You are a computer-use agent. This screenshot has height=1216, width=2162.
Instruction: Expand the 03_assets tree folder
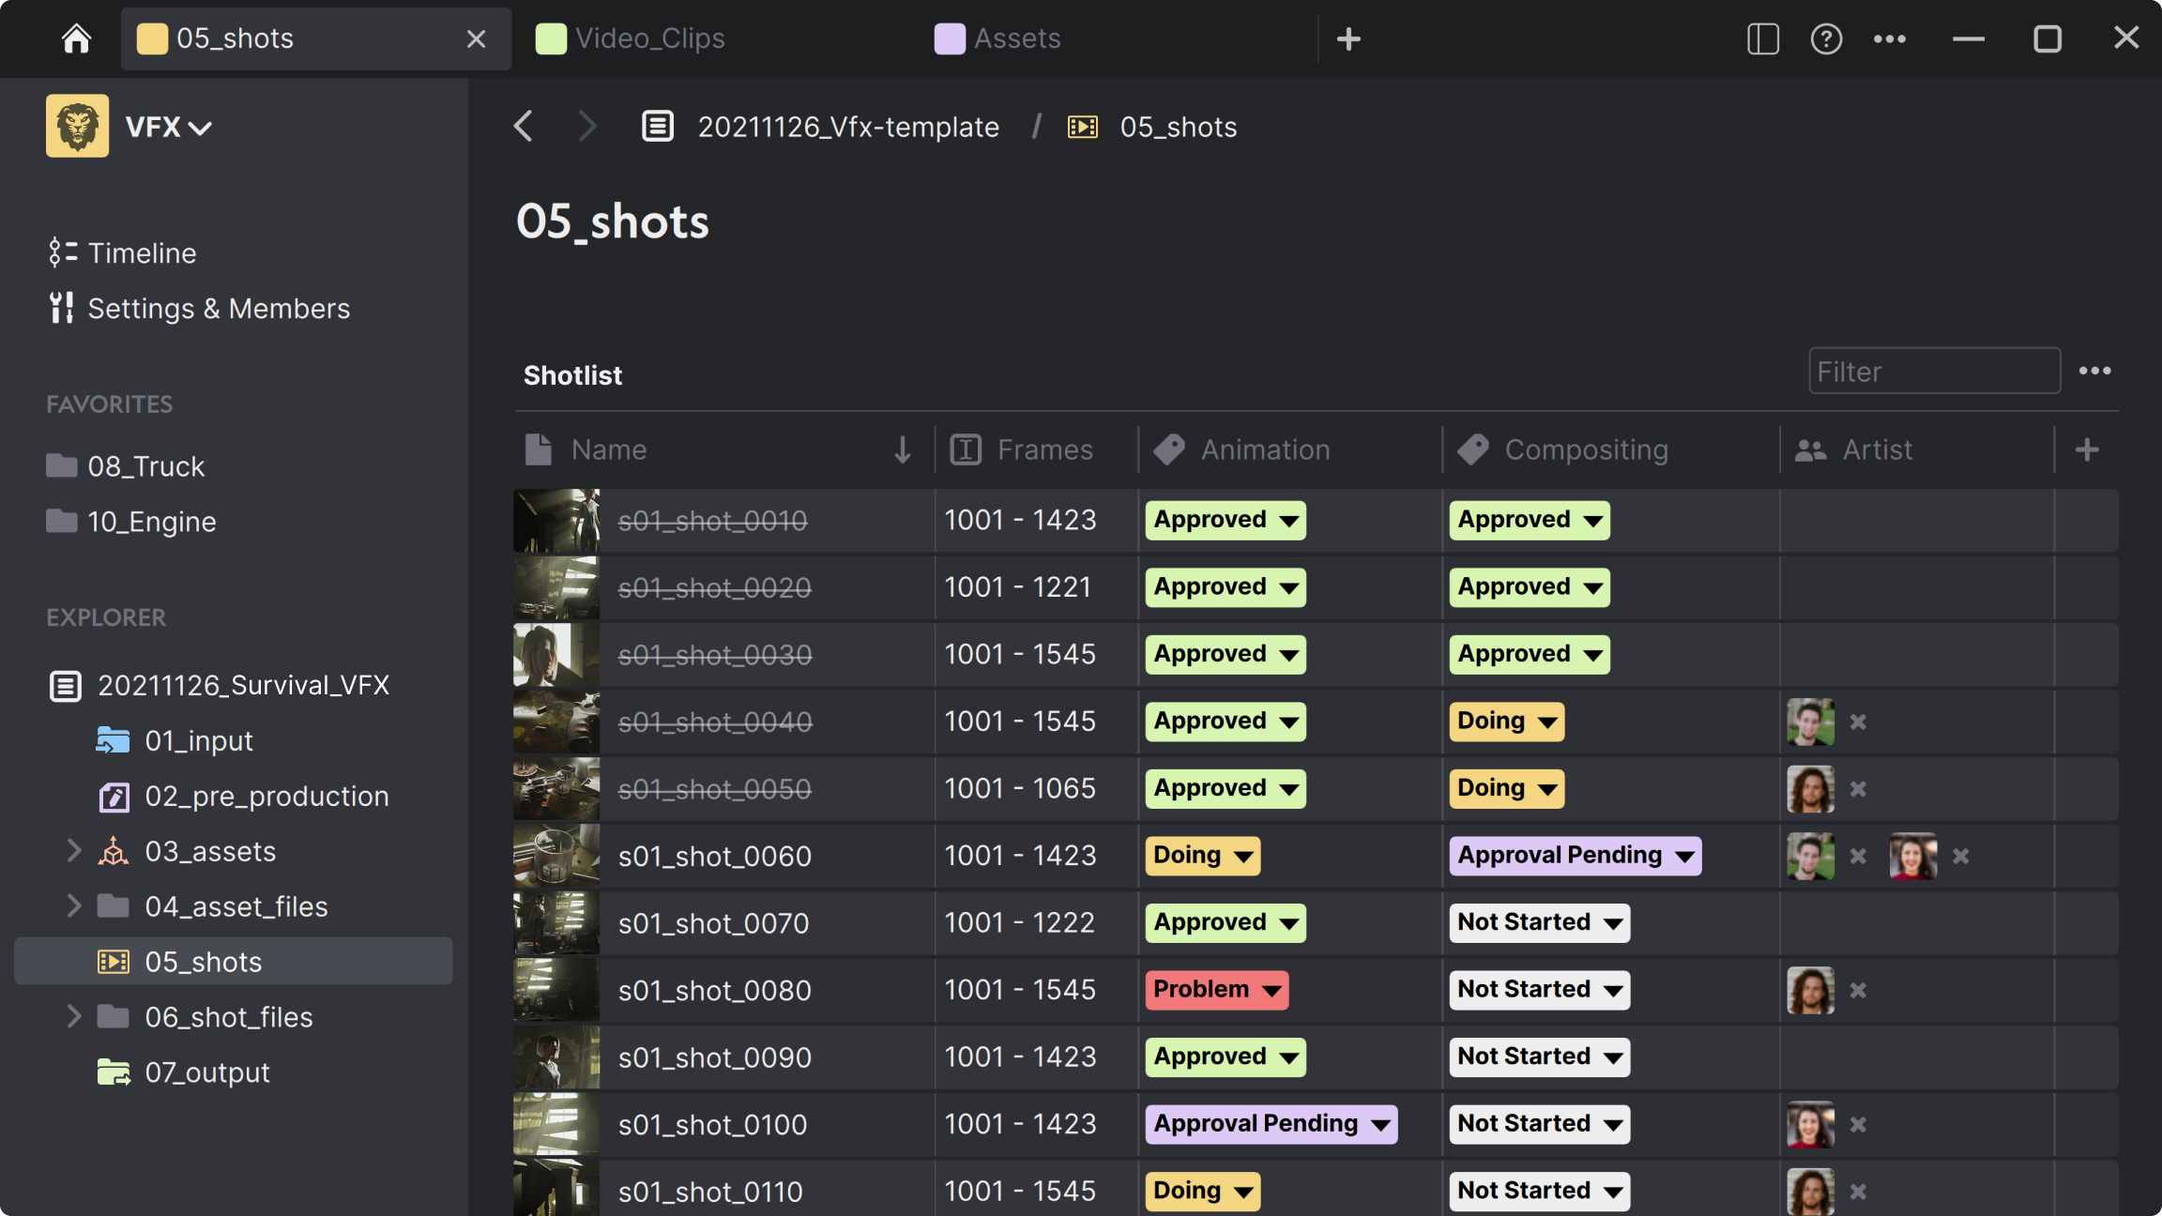click(74, 851)
